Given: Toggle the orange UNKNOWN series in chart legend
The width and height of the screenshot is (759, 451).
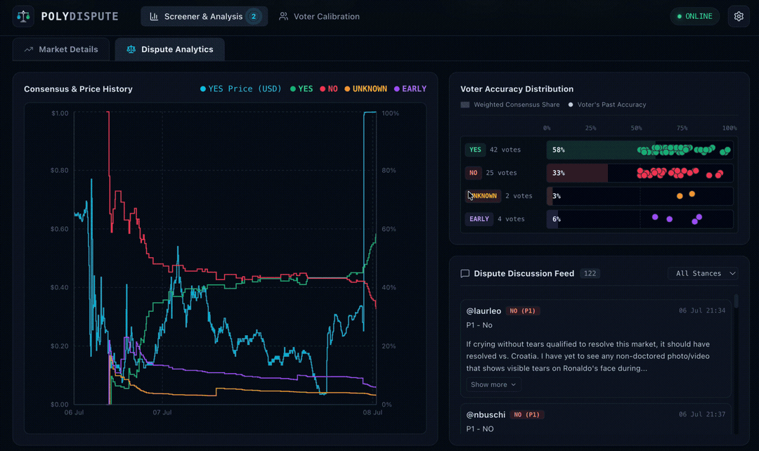Looking at the screenshot, I should [x=365, y=89].
